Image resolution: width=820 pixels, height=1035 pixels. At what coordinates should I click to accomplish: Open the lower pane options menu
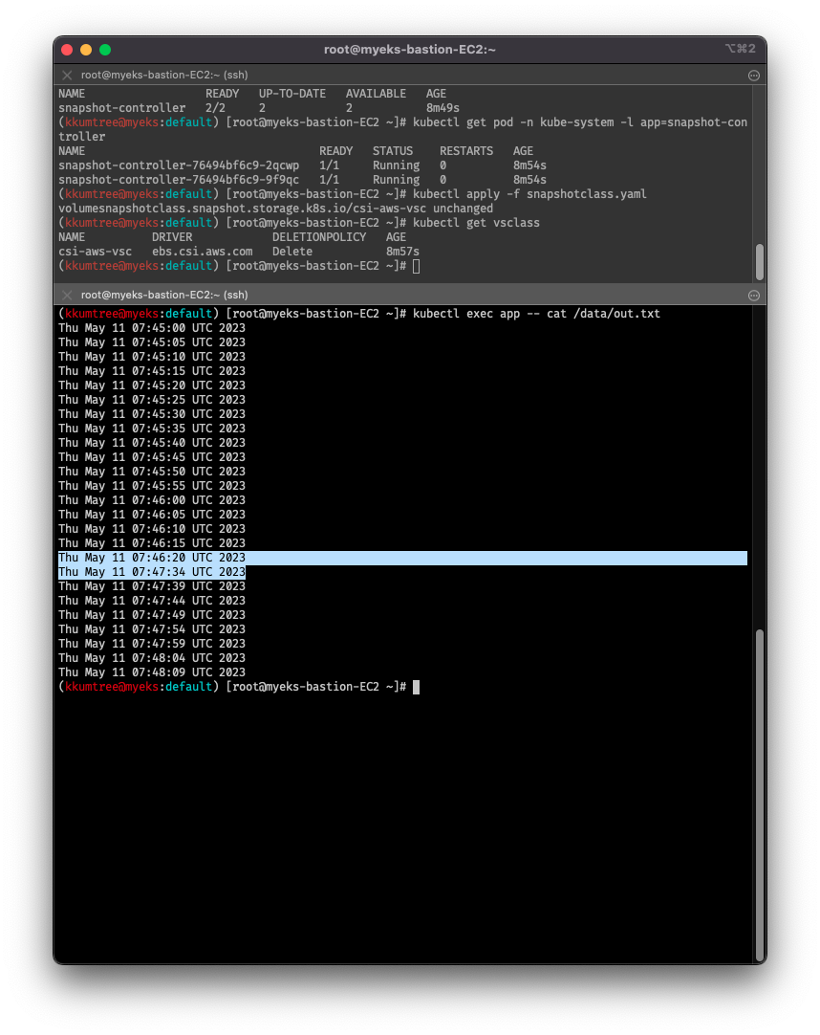[x=754, y=295]
